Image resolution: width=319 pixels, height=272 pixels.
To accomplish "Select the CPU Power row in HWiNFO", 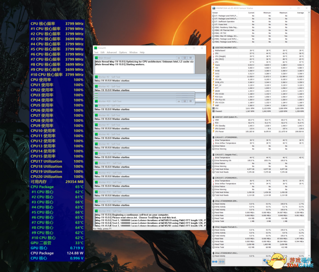I will tap(258, 132).
